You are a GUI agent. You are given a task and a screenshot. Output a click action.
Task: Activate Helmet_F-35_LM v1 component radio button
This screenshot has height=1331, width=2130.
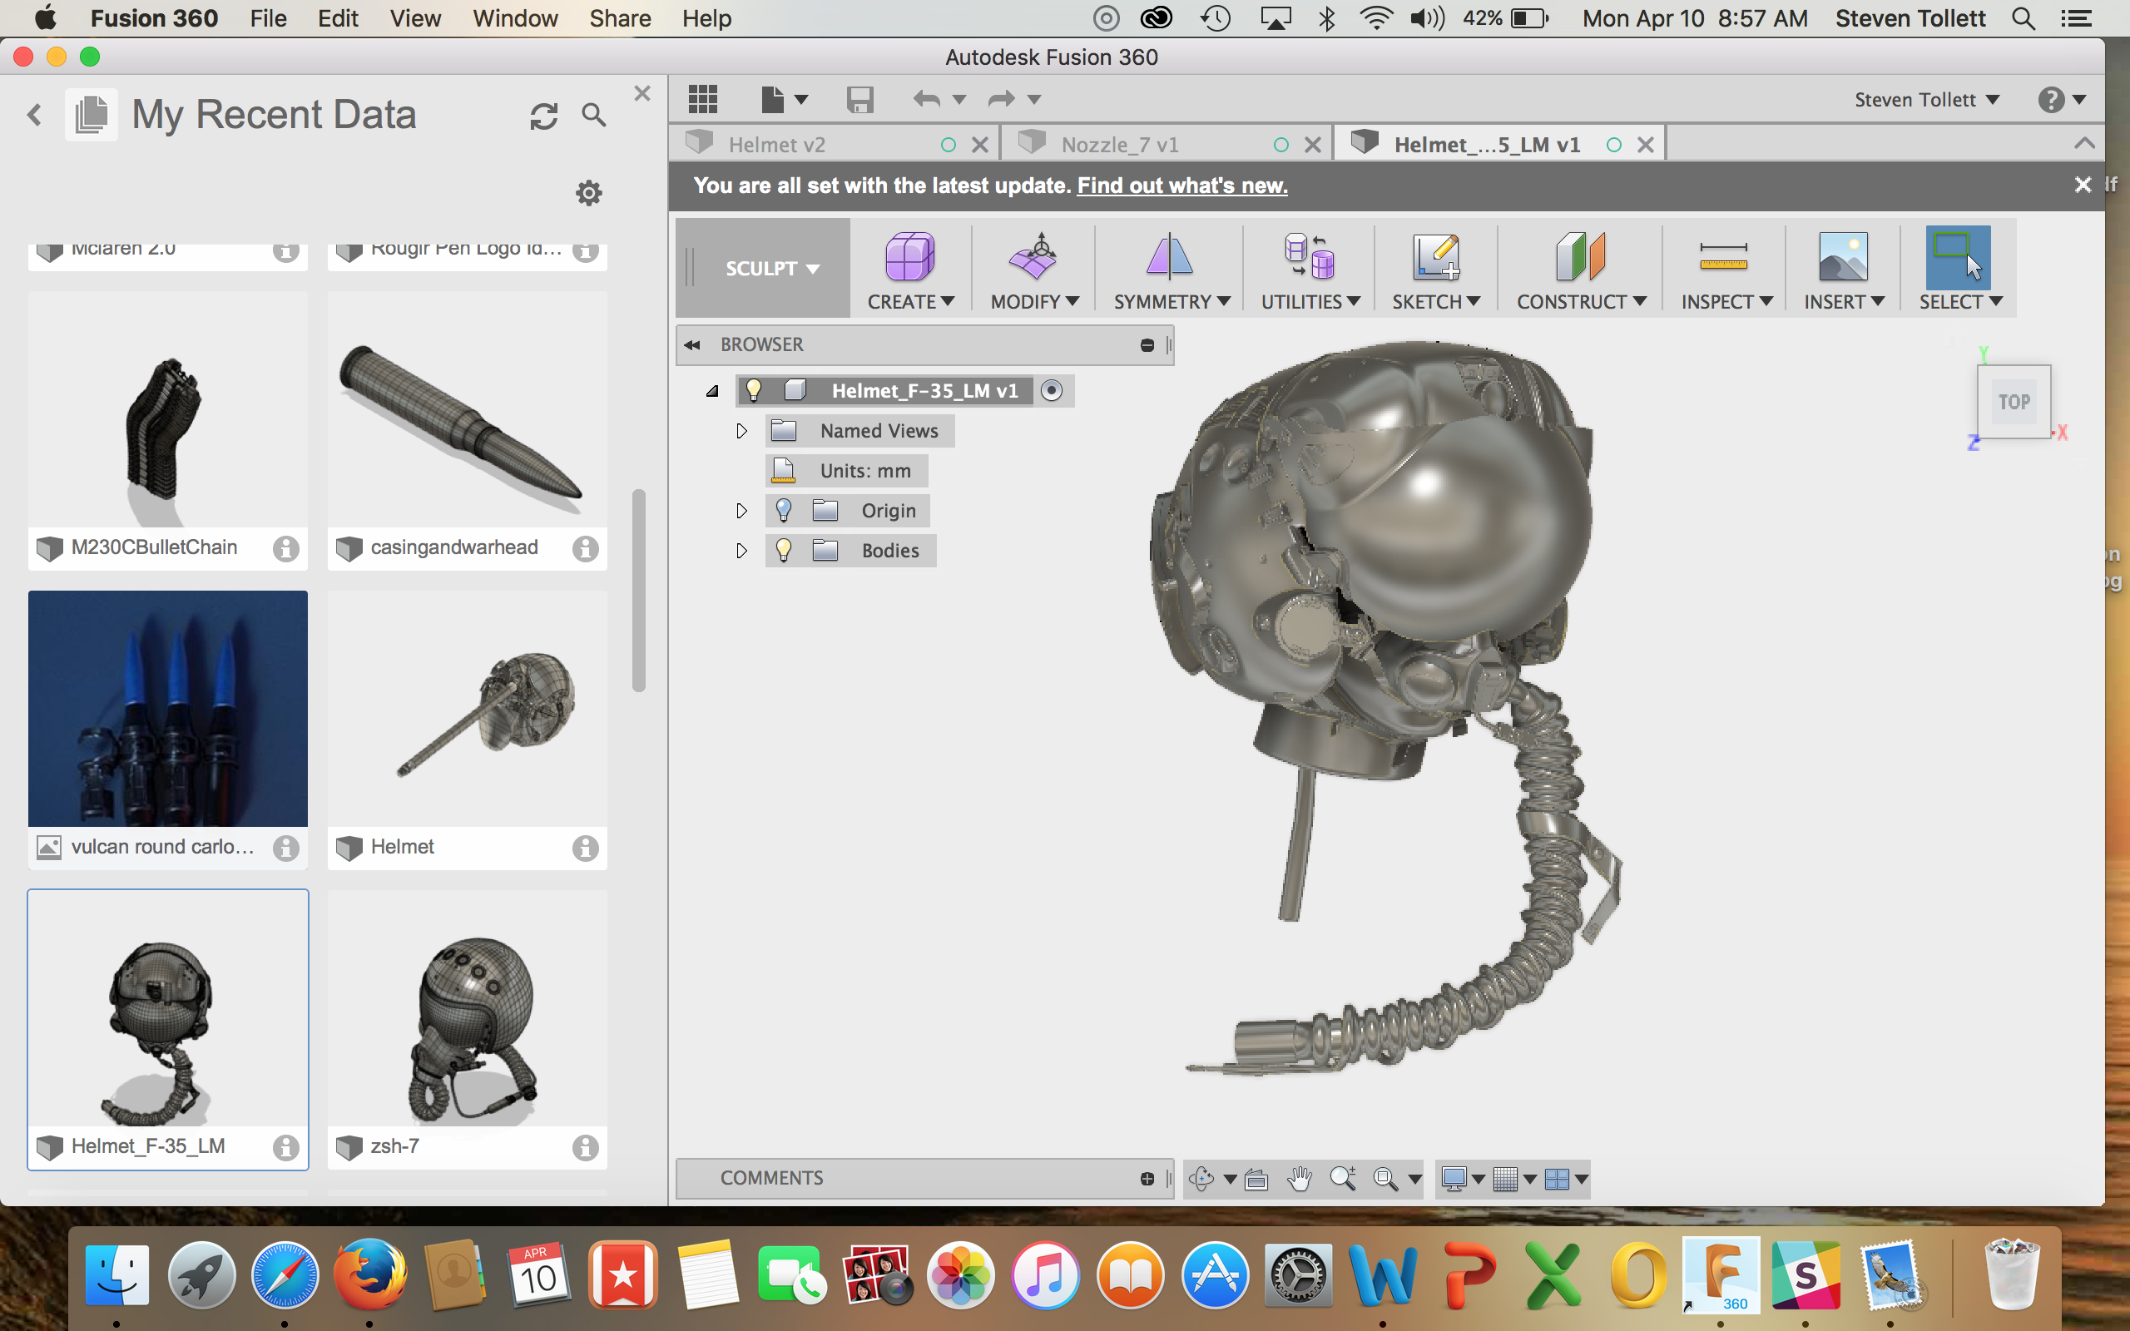[1052, 390]
